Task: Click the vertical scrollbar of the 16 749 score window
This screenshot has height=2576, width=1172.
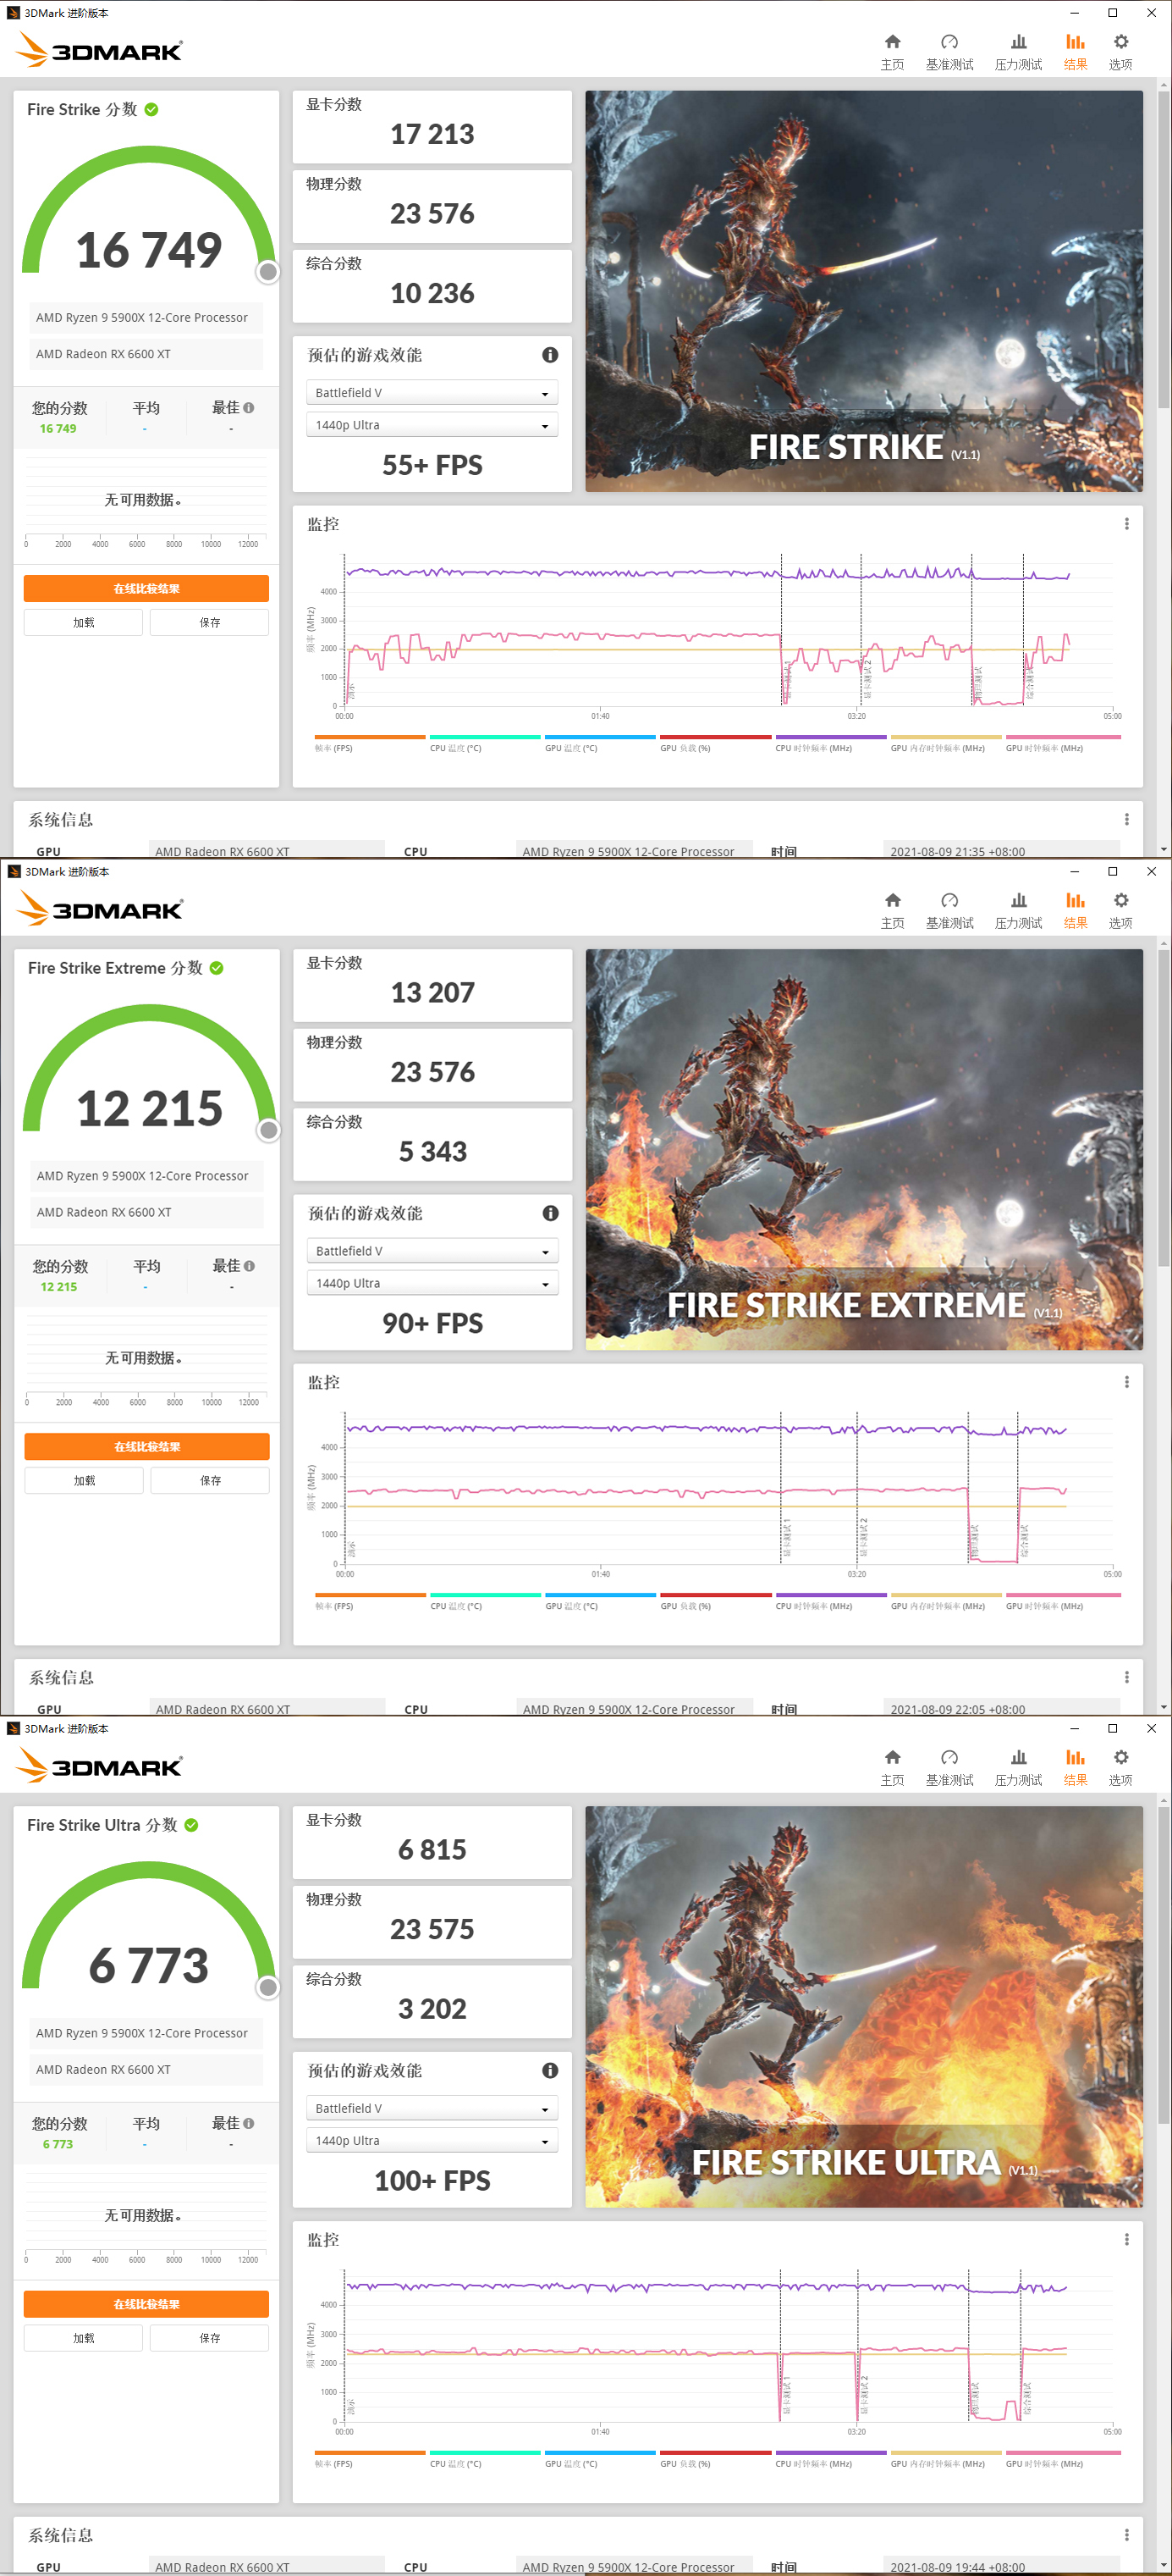Action: point(1164,250)
